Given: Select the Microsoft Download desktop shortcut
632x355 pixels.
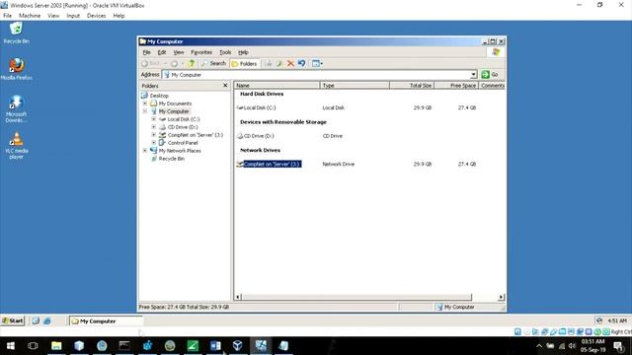Looking at the screenshot, I should (x=16, y=108).
